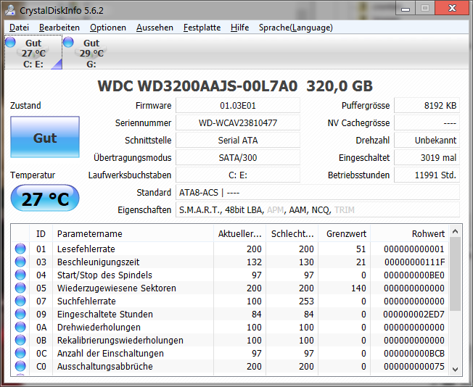Open the Optionen menu
The width and height of the screenshot is (473, 387).
[107, 28]
